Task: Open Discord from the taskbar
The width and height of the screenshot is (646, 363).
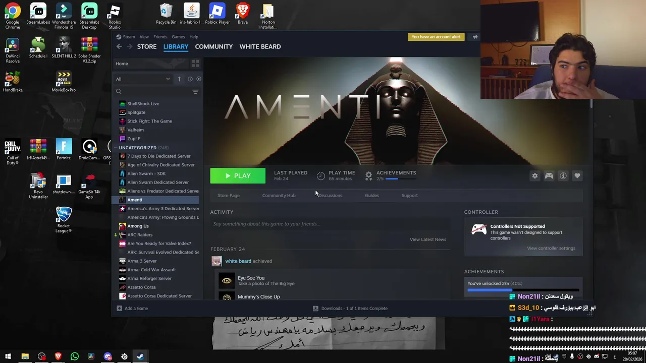Action: tap(107, 356)
